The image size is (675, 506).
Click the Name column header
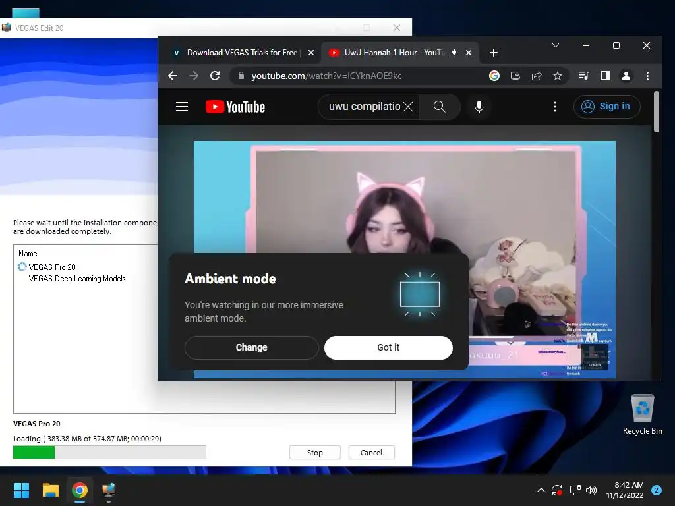pos(28,254)
